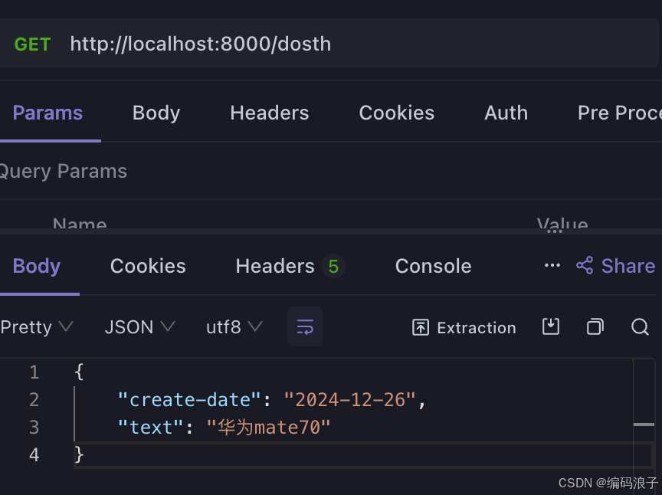Download the response body to file
Viewport: 662px width, 495px height.
(x=550, y=327)
